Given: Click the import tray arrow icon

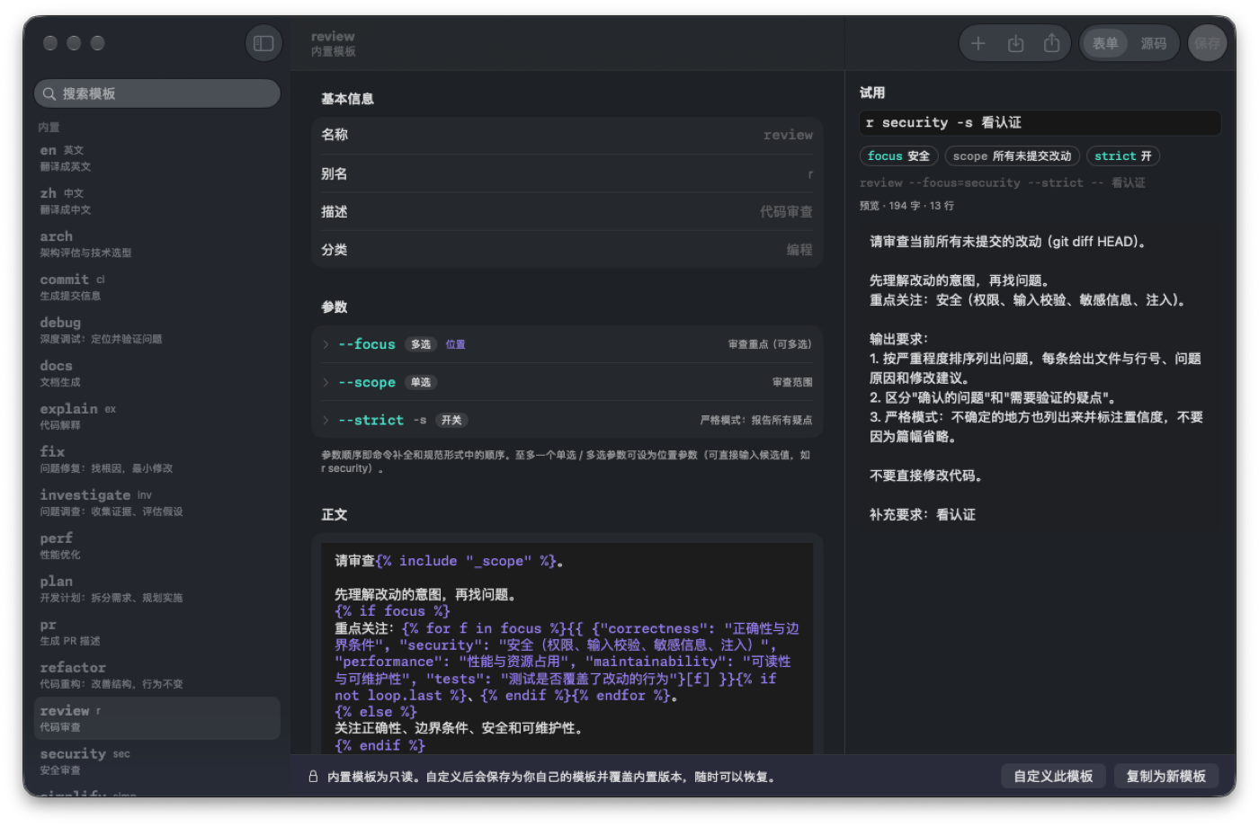Looking at the screenshot, I should click(1015, 43).
